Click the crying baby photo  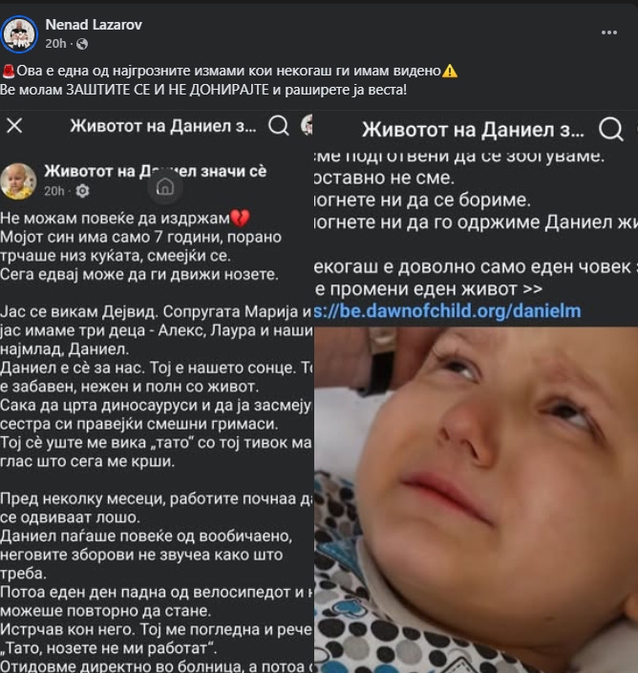(x=477, y=499)
